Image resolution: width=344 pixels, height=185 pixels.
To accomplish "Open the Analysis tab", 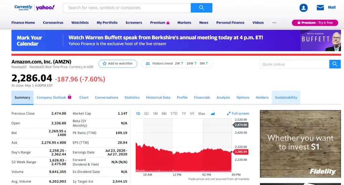I will point(223,97).
